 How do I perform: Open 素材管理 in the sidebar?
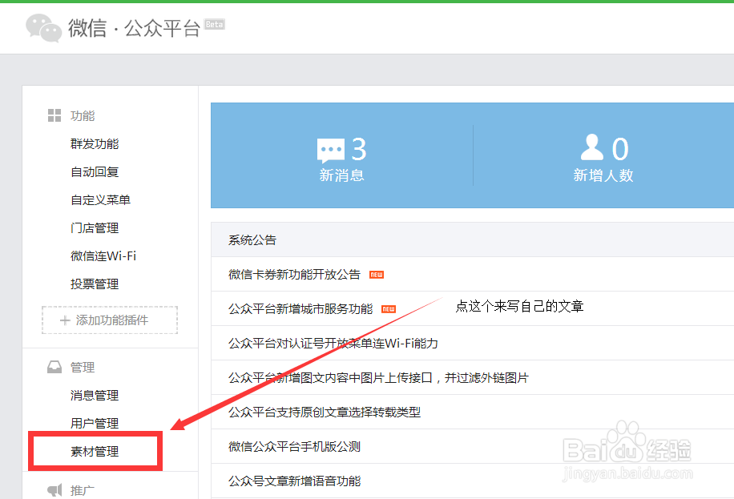tap(95, 451)
